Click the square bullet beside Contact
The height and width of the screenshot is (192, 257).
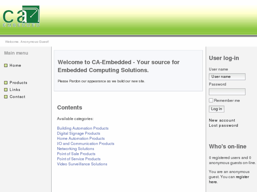[x=6, y=97]
